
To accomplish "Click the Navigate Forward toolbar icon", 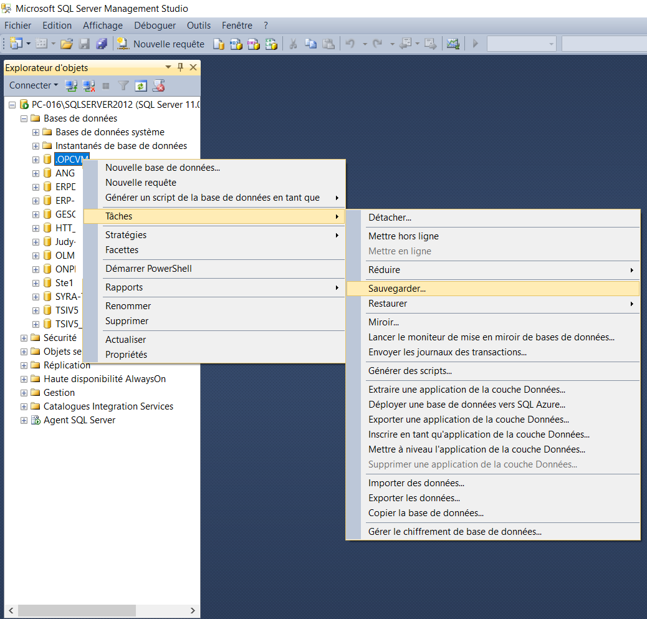I will [x=430, y=44].
